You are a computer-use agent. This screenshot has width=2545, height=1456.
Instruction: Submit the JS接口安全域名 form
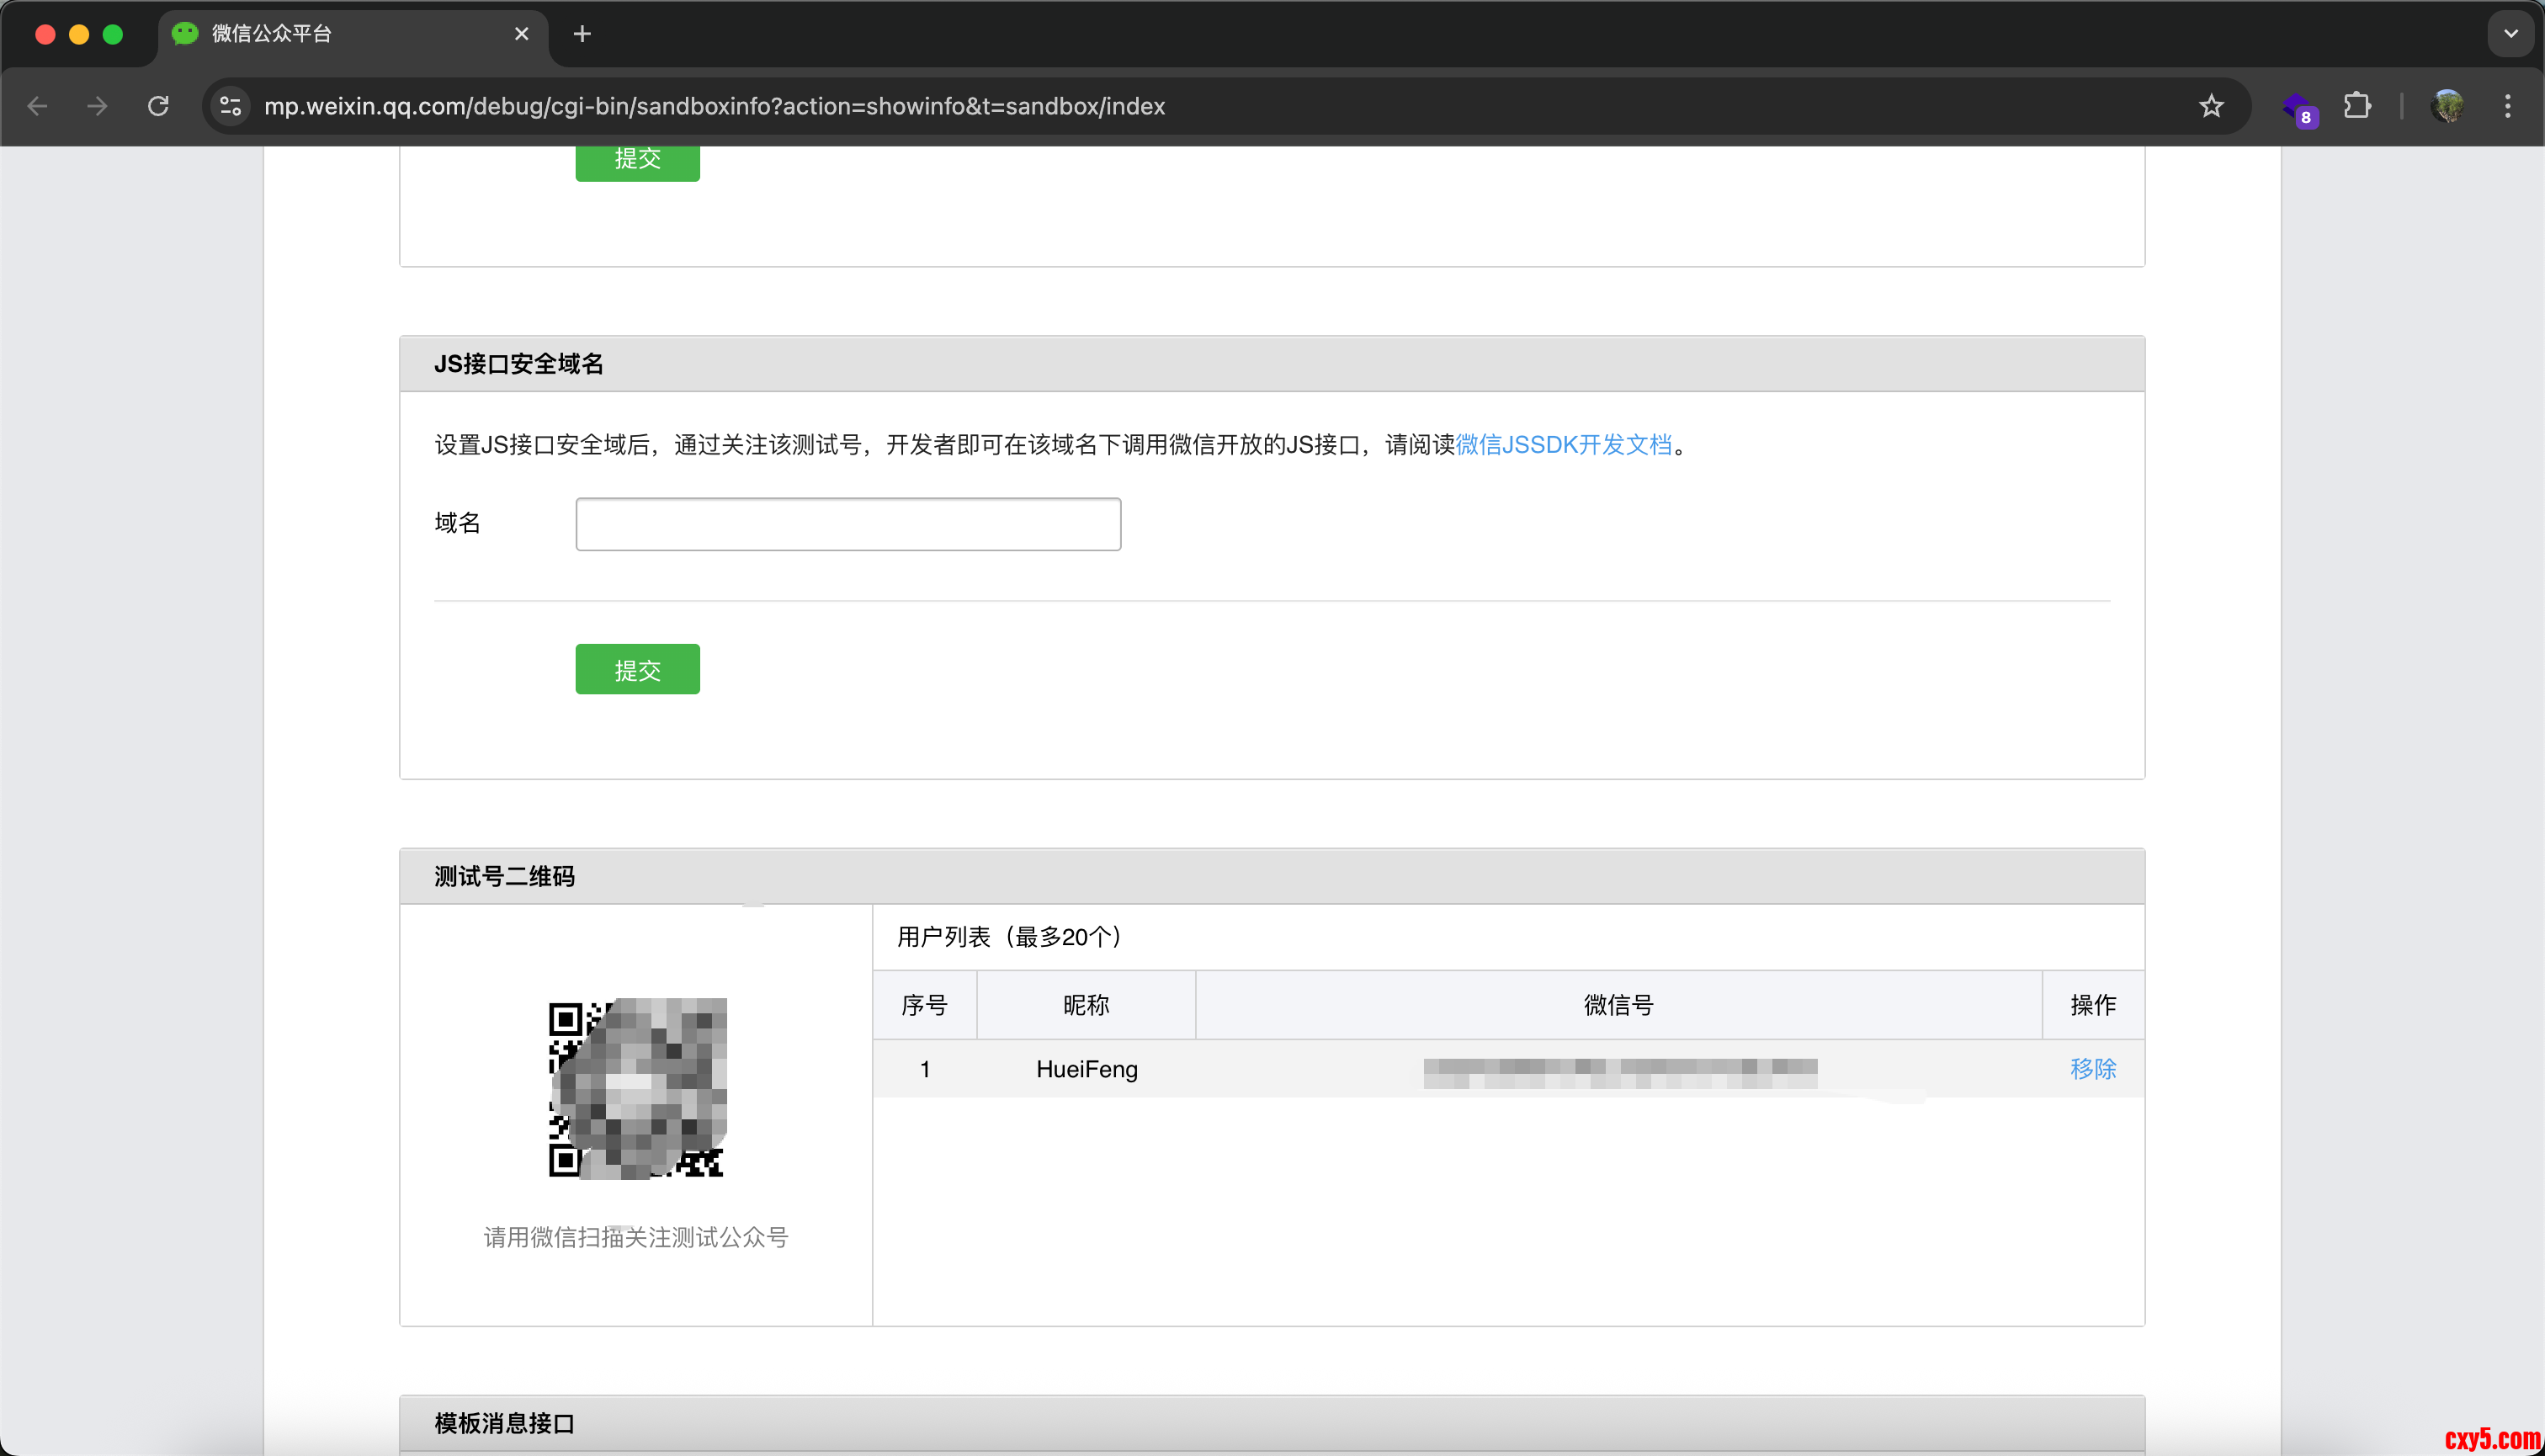click(x=637, y=669)
